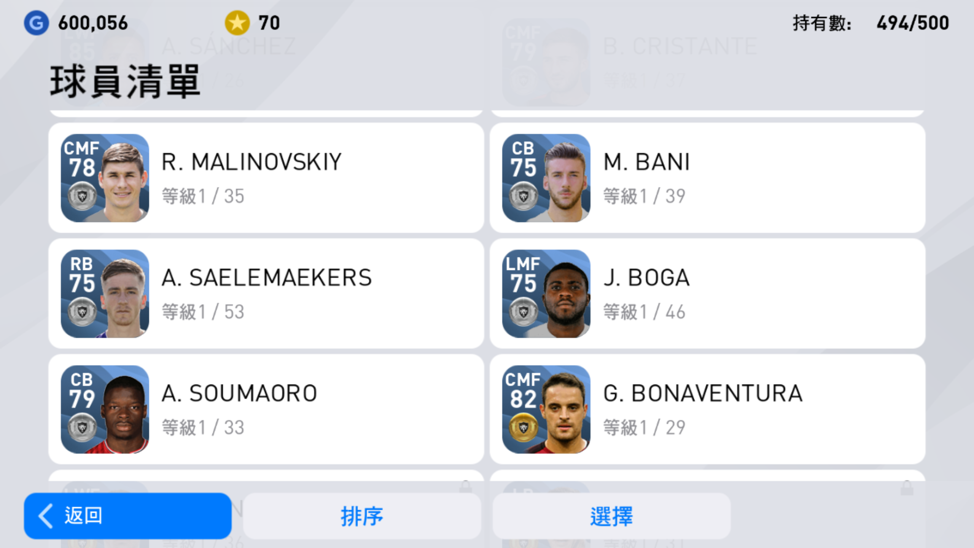
Task: Tap the 494/500 player count indicator
Action: 913,23
